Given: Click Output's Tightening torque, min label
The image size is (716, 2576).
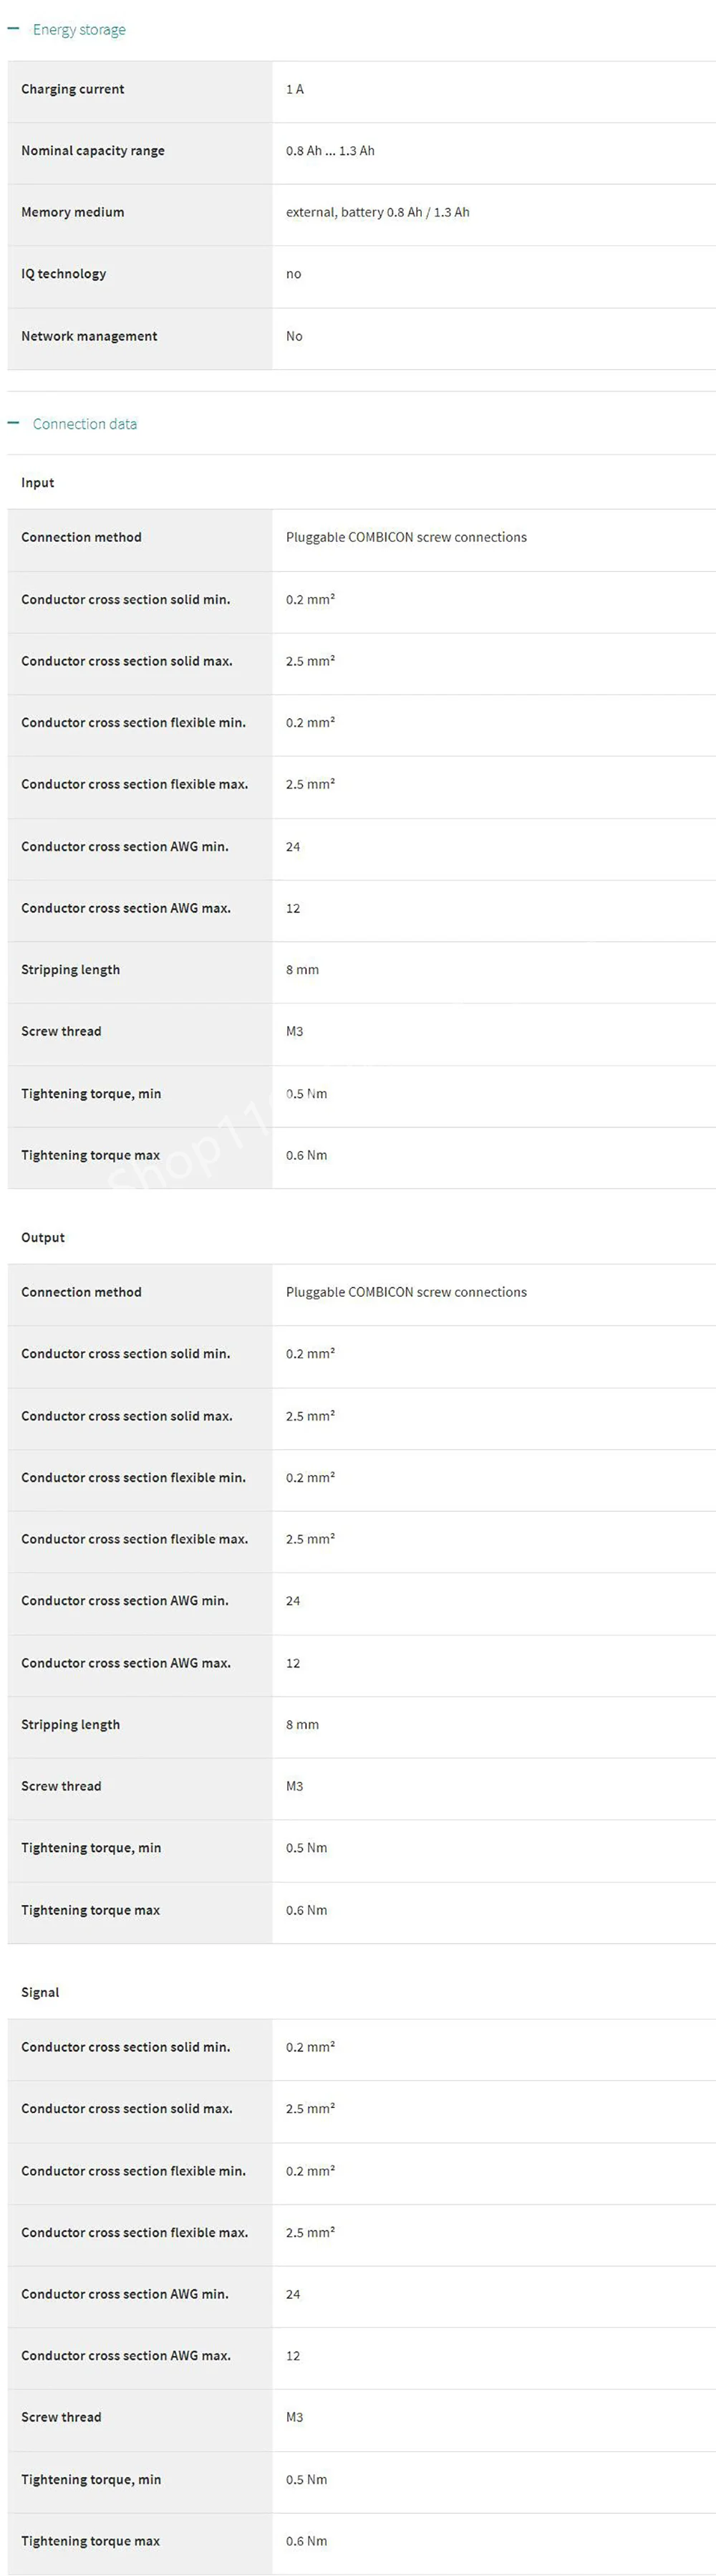Looking at the screenshot, I should coord(91,1848).
